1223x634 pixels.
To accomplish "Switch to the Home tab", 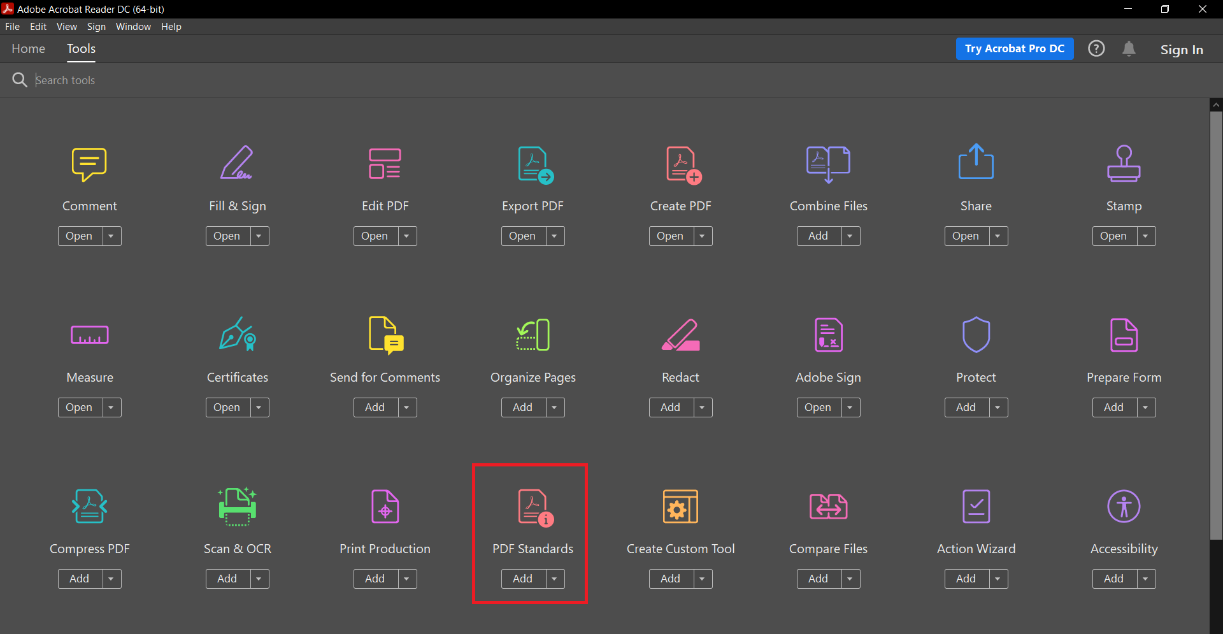I will coord(29,48).
